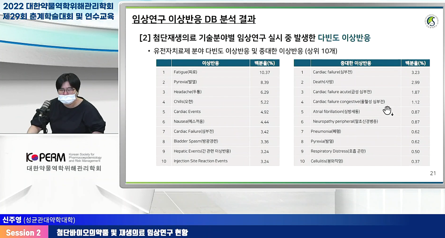This screenshot has width=445, height=238.
Task: Select the 'Cardiac Failure(심부전)' cell in left table
Action: click(x=211, y=132)
